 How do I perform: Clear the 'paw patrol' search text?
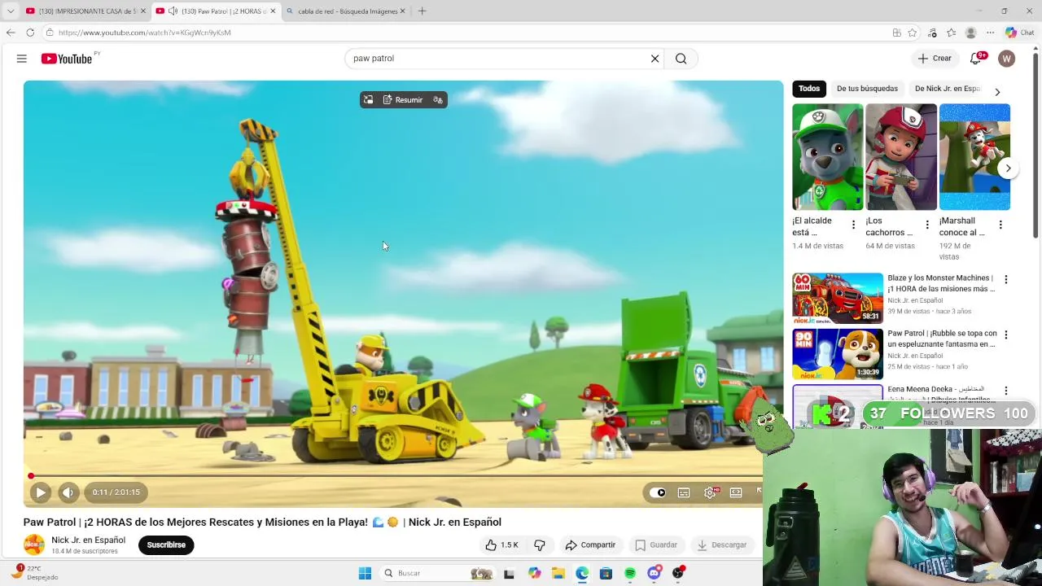tap(655, 59)
